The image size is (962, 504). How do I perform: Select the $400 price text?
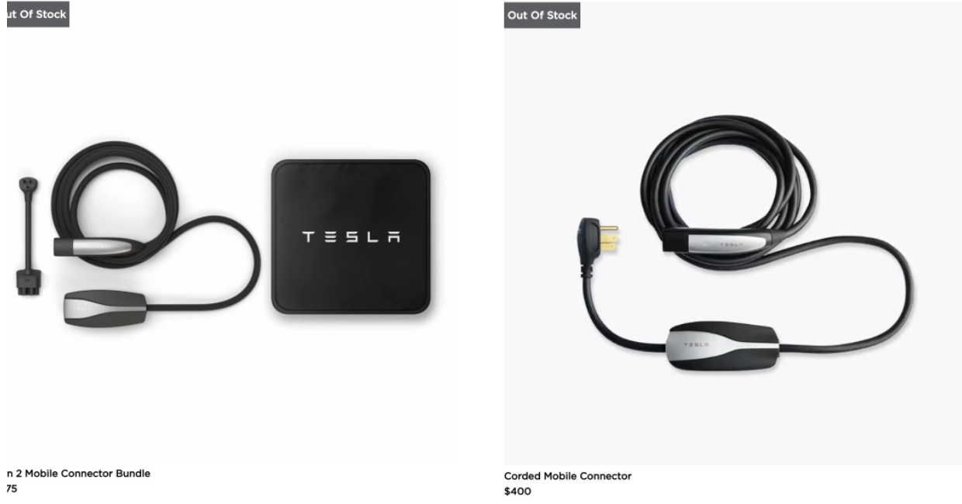(517, 491)
